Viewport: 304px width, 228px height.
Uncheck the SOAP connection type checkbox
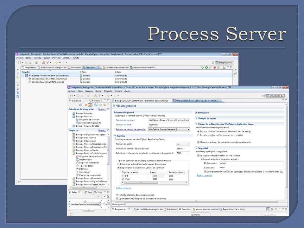[123, 179]
